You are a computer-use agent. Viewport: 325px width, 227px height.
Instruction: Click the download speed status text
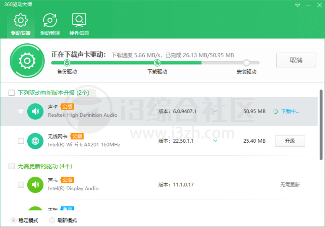point(173,55)
